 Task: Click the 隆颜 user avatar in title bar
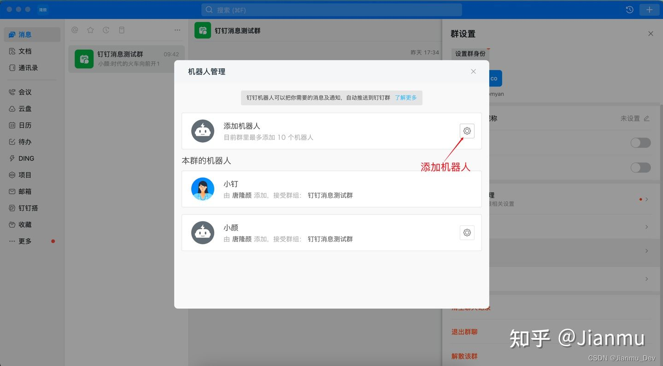coord(43,10)
